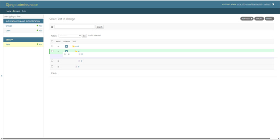Open Groups in the sidebar
The height and width of the screenshot is (140, 280).
9,26
